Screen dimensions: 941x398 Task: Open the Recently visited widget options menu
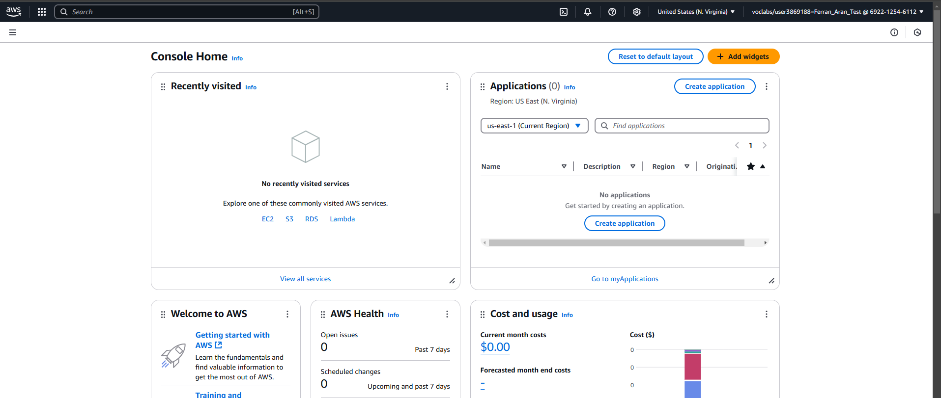[447, 86]
